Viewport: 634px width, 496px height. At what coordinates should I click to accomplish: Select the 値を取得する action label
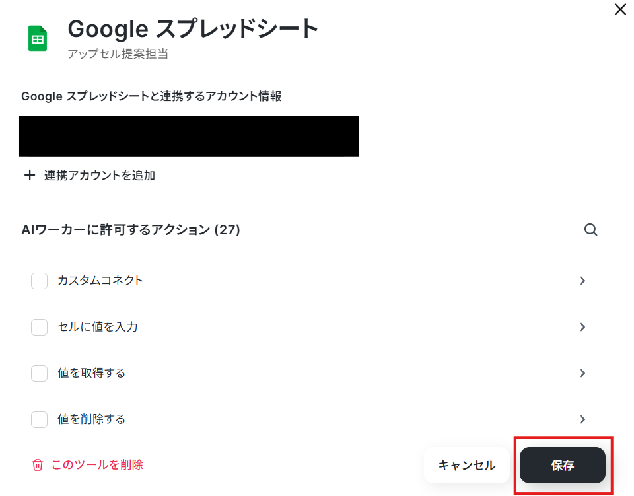point(91,373)
